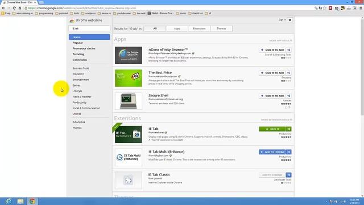The height and width of the screenshot is (205, 364).
Task: Share IE Tab via green share icon
Action: coord(288,129)
